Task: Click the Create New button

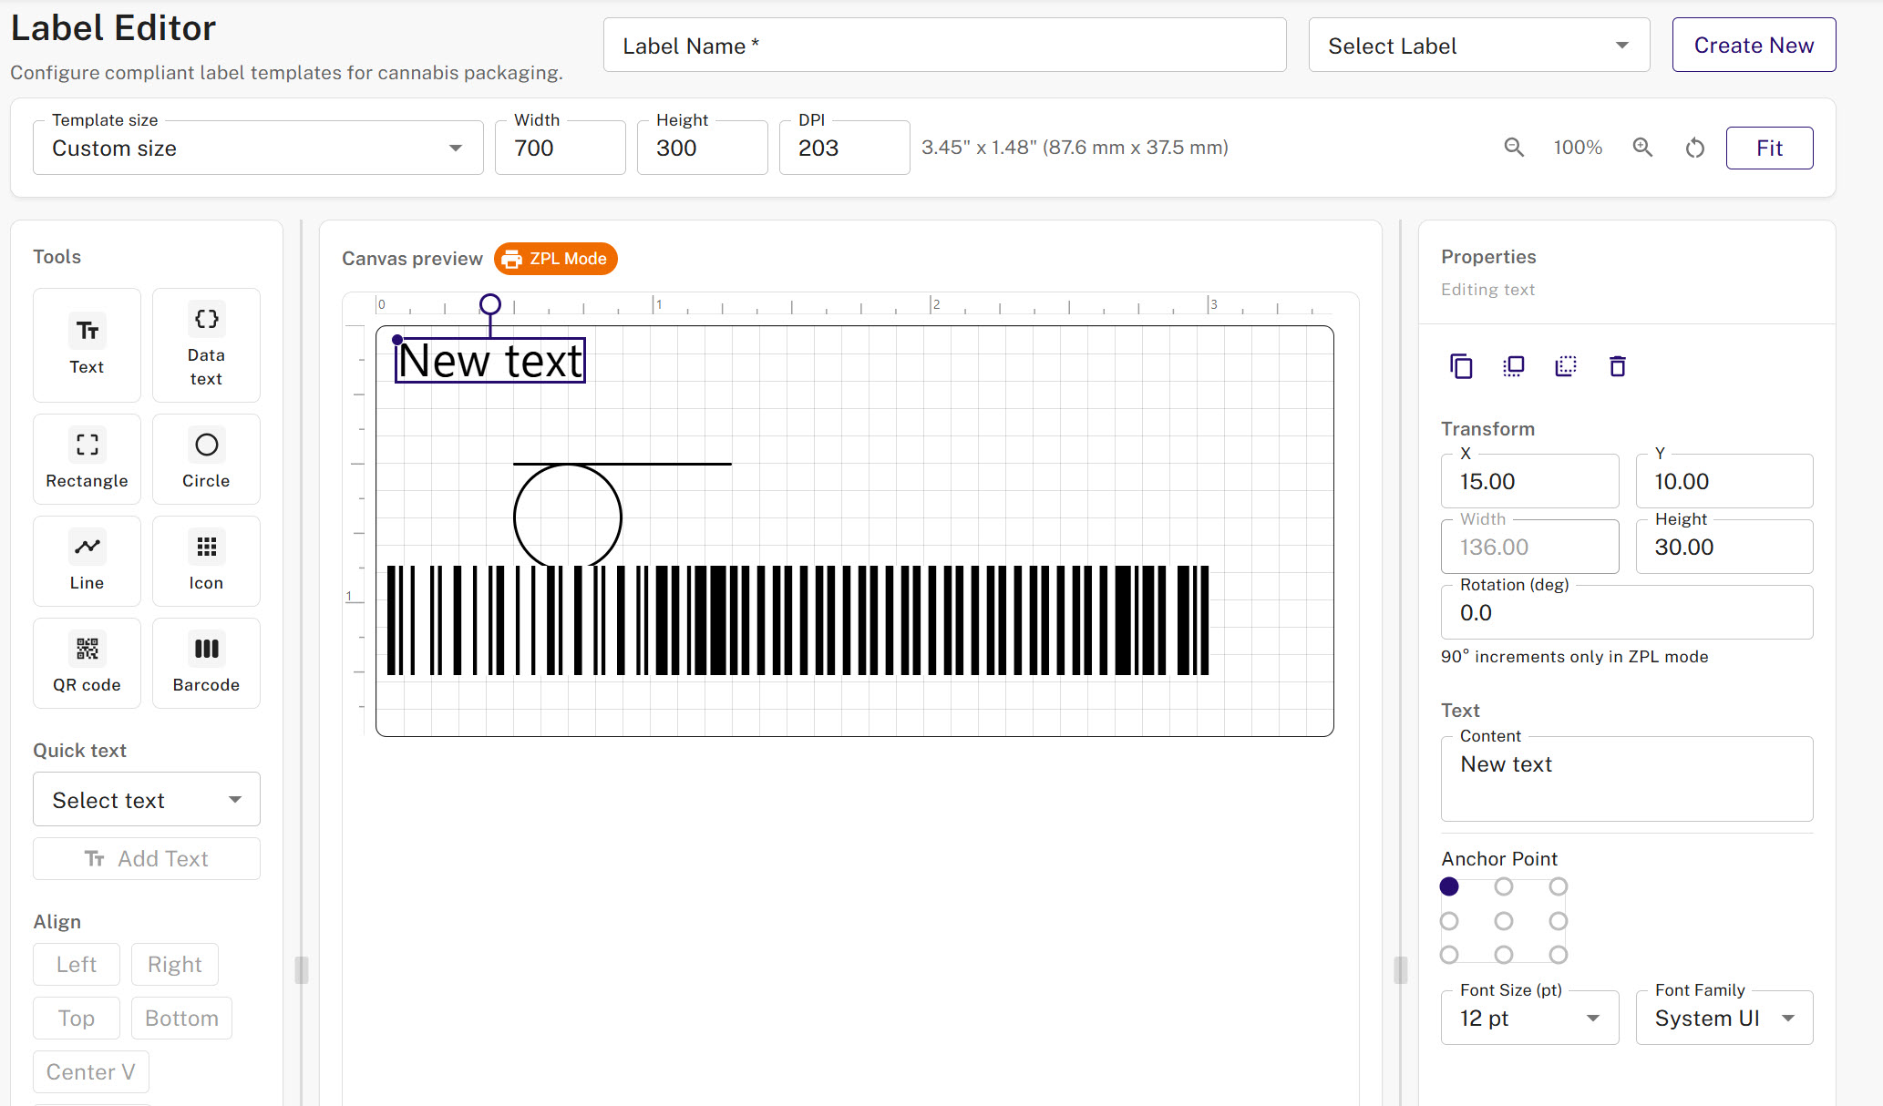Action: click(x=1754, y=46)
